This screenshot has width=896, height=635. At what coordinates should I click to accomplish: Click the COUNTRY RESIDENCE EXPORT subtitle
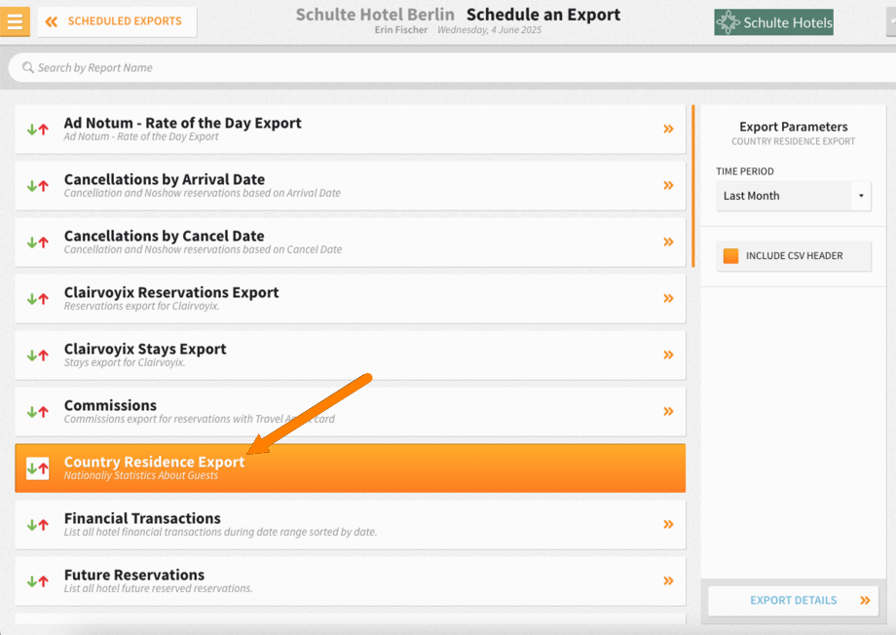click(793, 141)
